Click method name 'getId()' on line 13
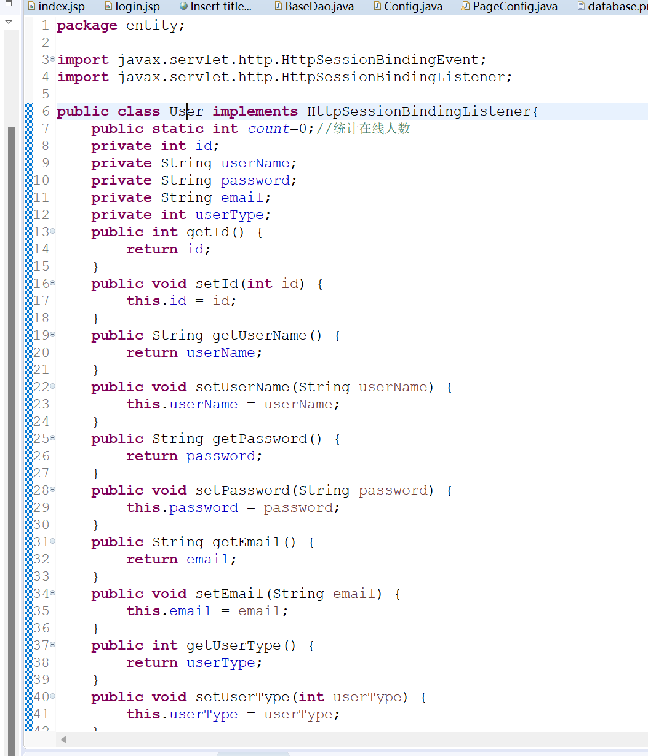Viewport: 648px width, 756px height. 216,232
